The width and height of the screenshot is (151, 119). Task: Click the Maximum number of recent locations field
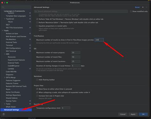[x=76, y=61]
